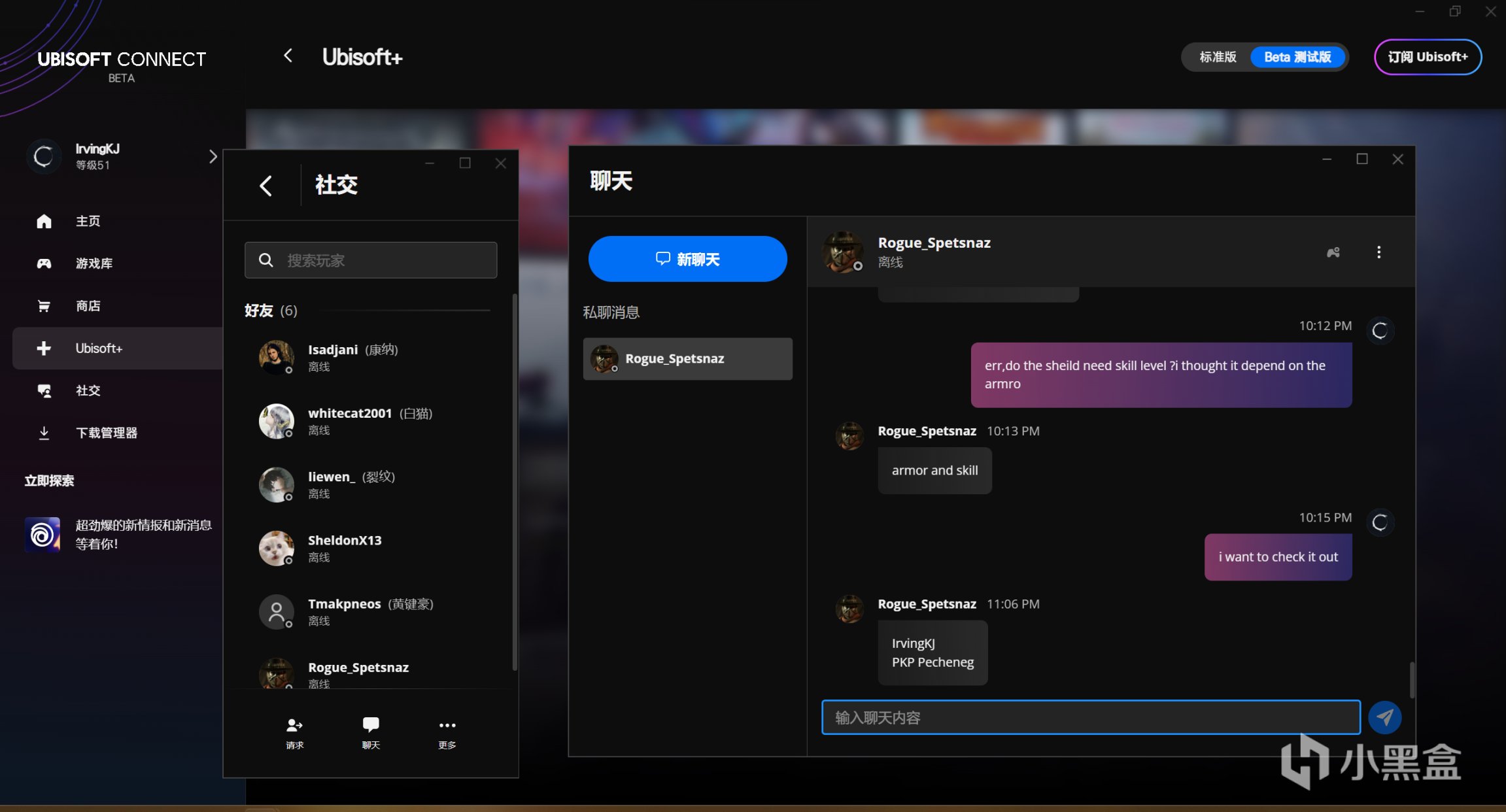Focus the chat message input field

point(1090,717)
